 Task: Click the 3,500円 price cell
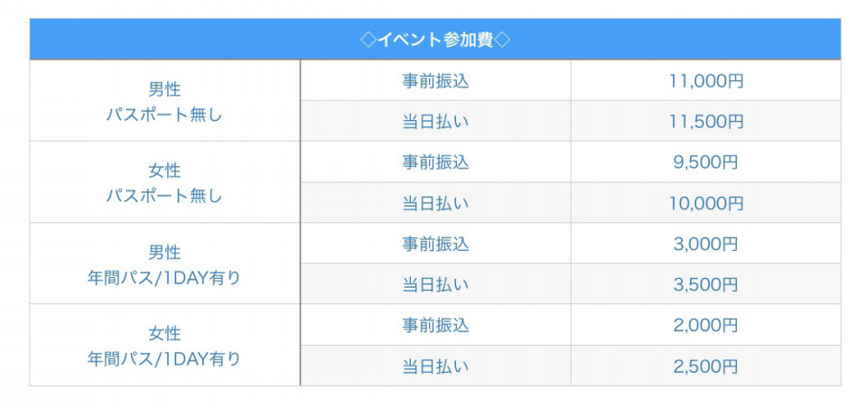tap(706, 284)
